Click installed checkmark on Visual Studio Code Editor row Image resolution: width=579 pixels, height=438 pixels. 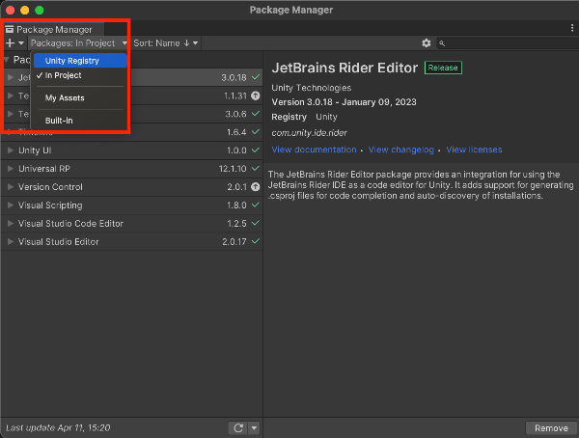click(x=255, y=223)
